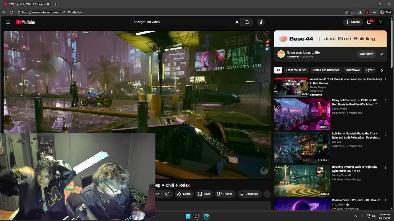Open the Retro-Rhythm channel link

coord(339,109)
